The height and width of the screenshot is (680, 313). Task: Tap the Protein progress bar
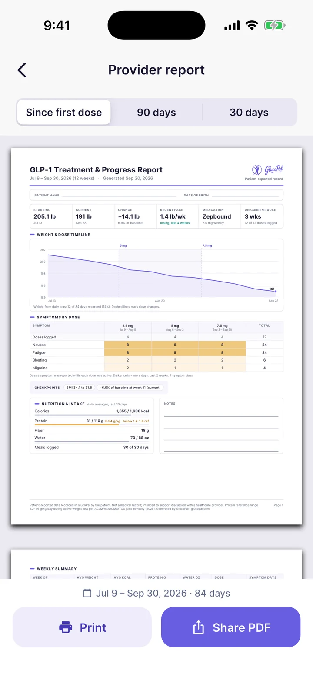tap(92, 425)
